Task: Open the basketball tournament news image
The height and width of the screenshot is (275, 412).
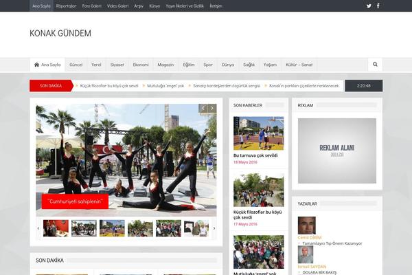Action: tap(259, 133)
